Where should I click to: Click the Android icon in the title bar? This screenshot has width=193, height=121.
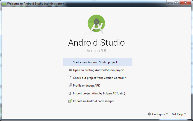4,4
